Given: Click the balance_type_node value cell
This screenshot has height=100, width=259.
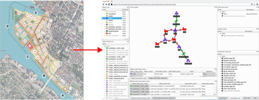Looking at the screenshot, I should click(191, 74).
